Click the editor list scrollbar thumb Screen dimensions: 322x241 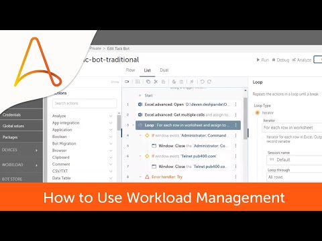246,118
